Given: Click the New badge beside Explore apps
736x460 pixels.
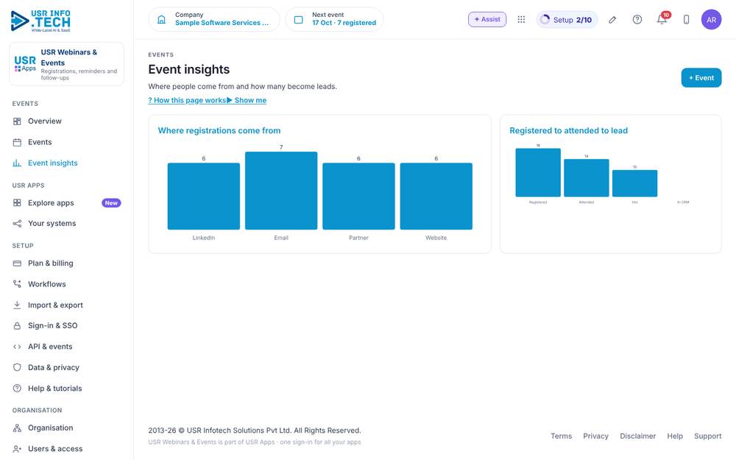Looking at the screenshot, I should click(x=111, y=203).
